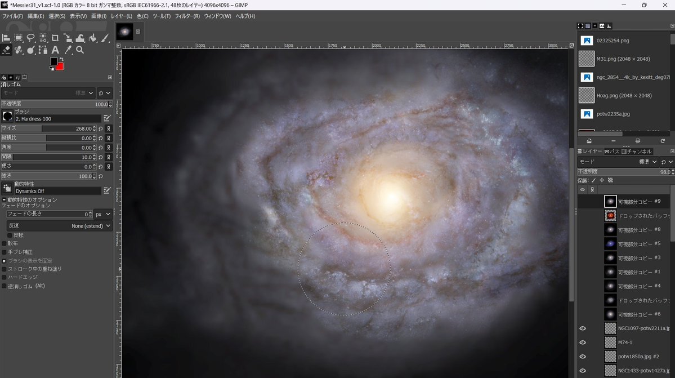Viewport: 675px width, 378px height.
Task: Select the Bucket Fill tool
Action: [92, 38]
